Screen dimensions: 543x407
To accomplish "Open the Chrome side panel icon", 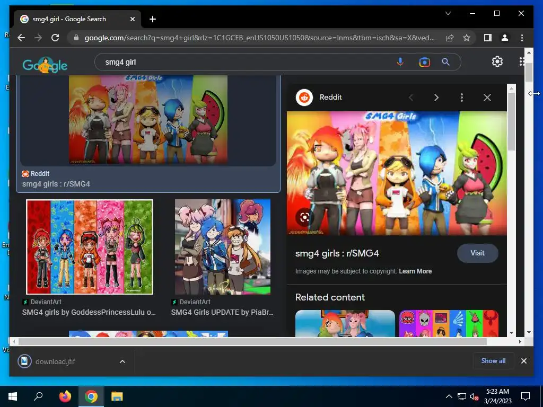I will click(x=488, y=38).
